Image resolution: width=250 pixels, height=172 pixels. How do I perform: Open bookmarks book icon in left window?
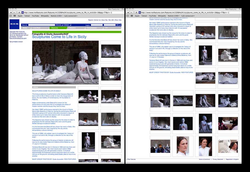click(x=10, y=16)
